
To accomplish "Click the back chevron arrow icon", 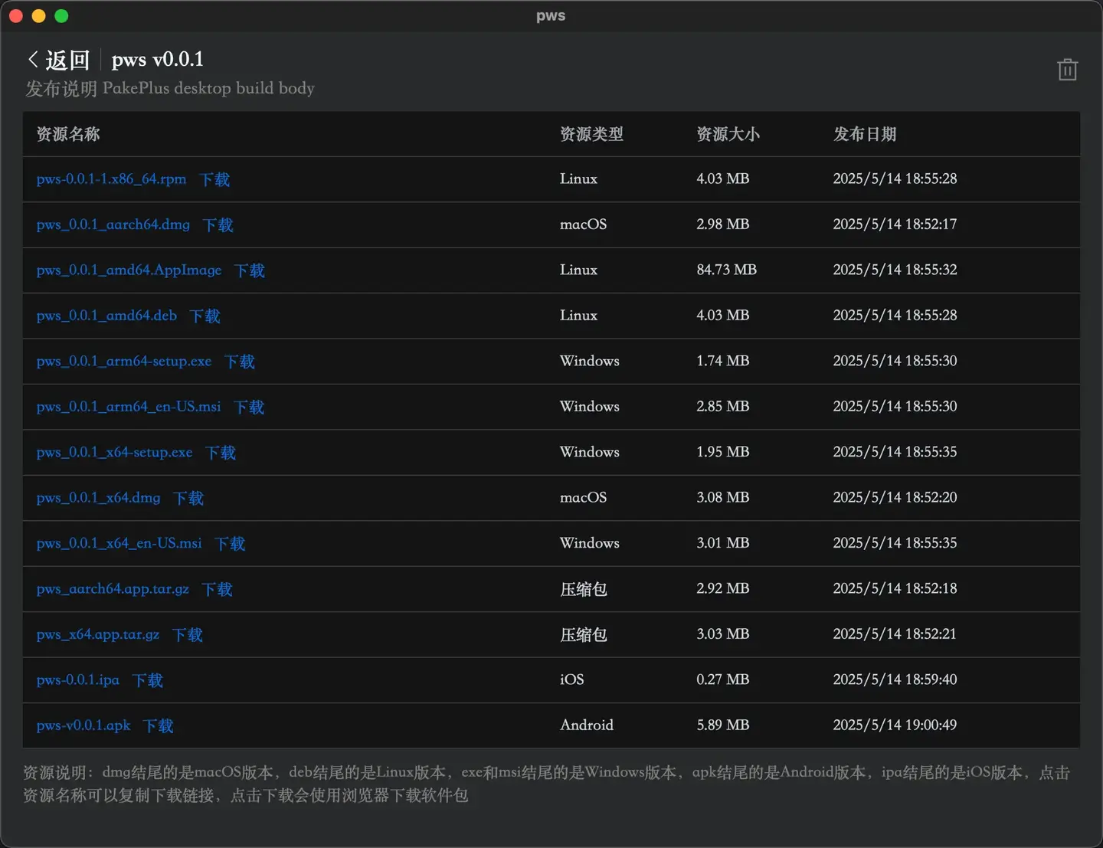I will (32, 58).
